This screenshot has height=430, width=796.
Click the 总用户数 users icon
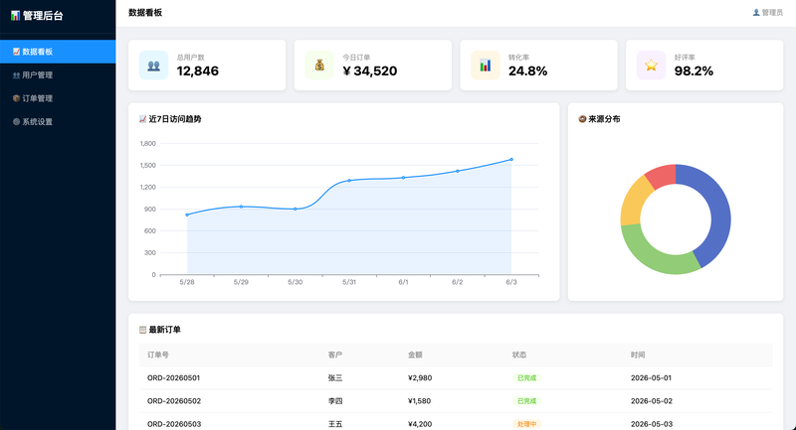tap(153, 66)
